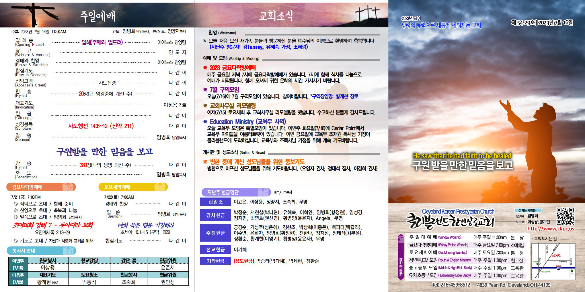
Task: Click the 식탁으로 초대 circle bullet
Action: (15, 204)
